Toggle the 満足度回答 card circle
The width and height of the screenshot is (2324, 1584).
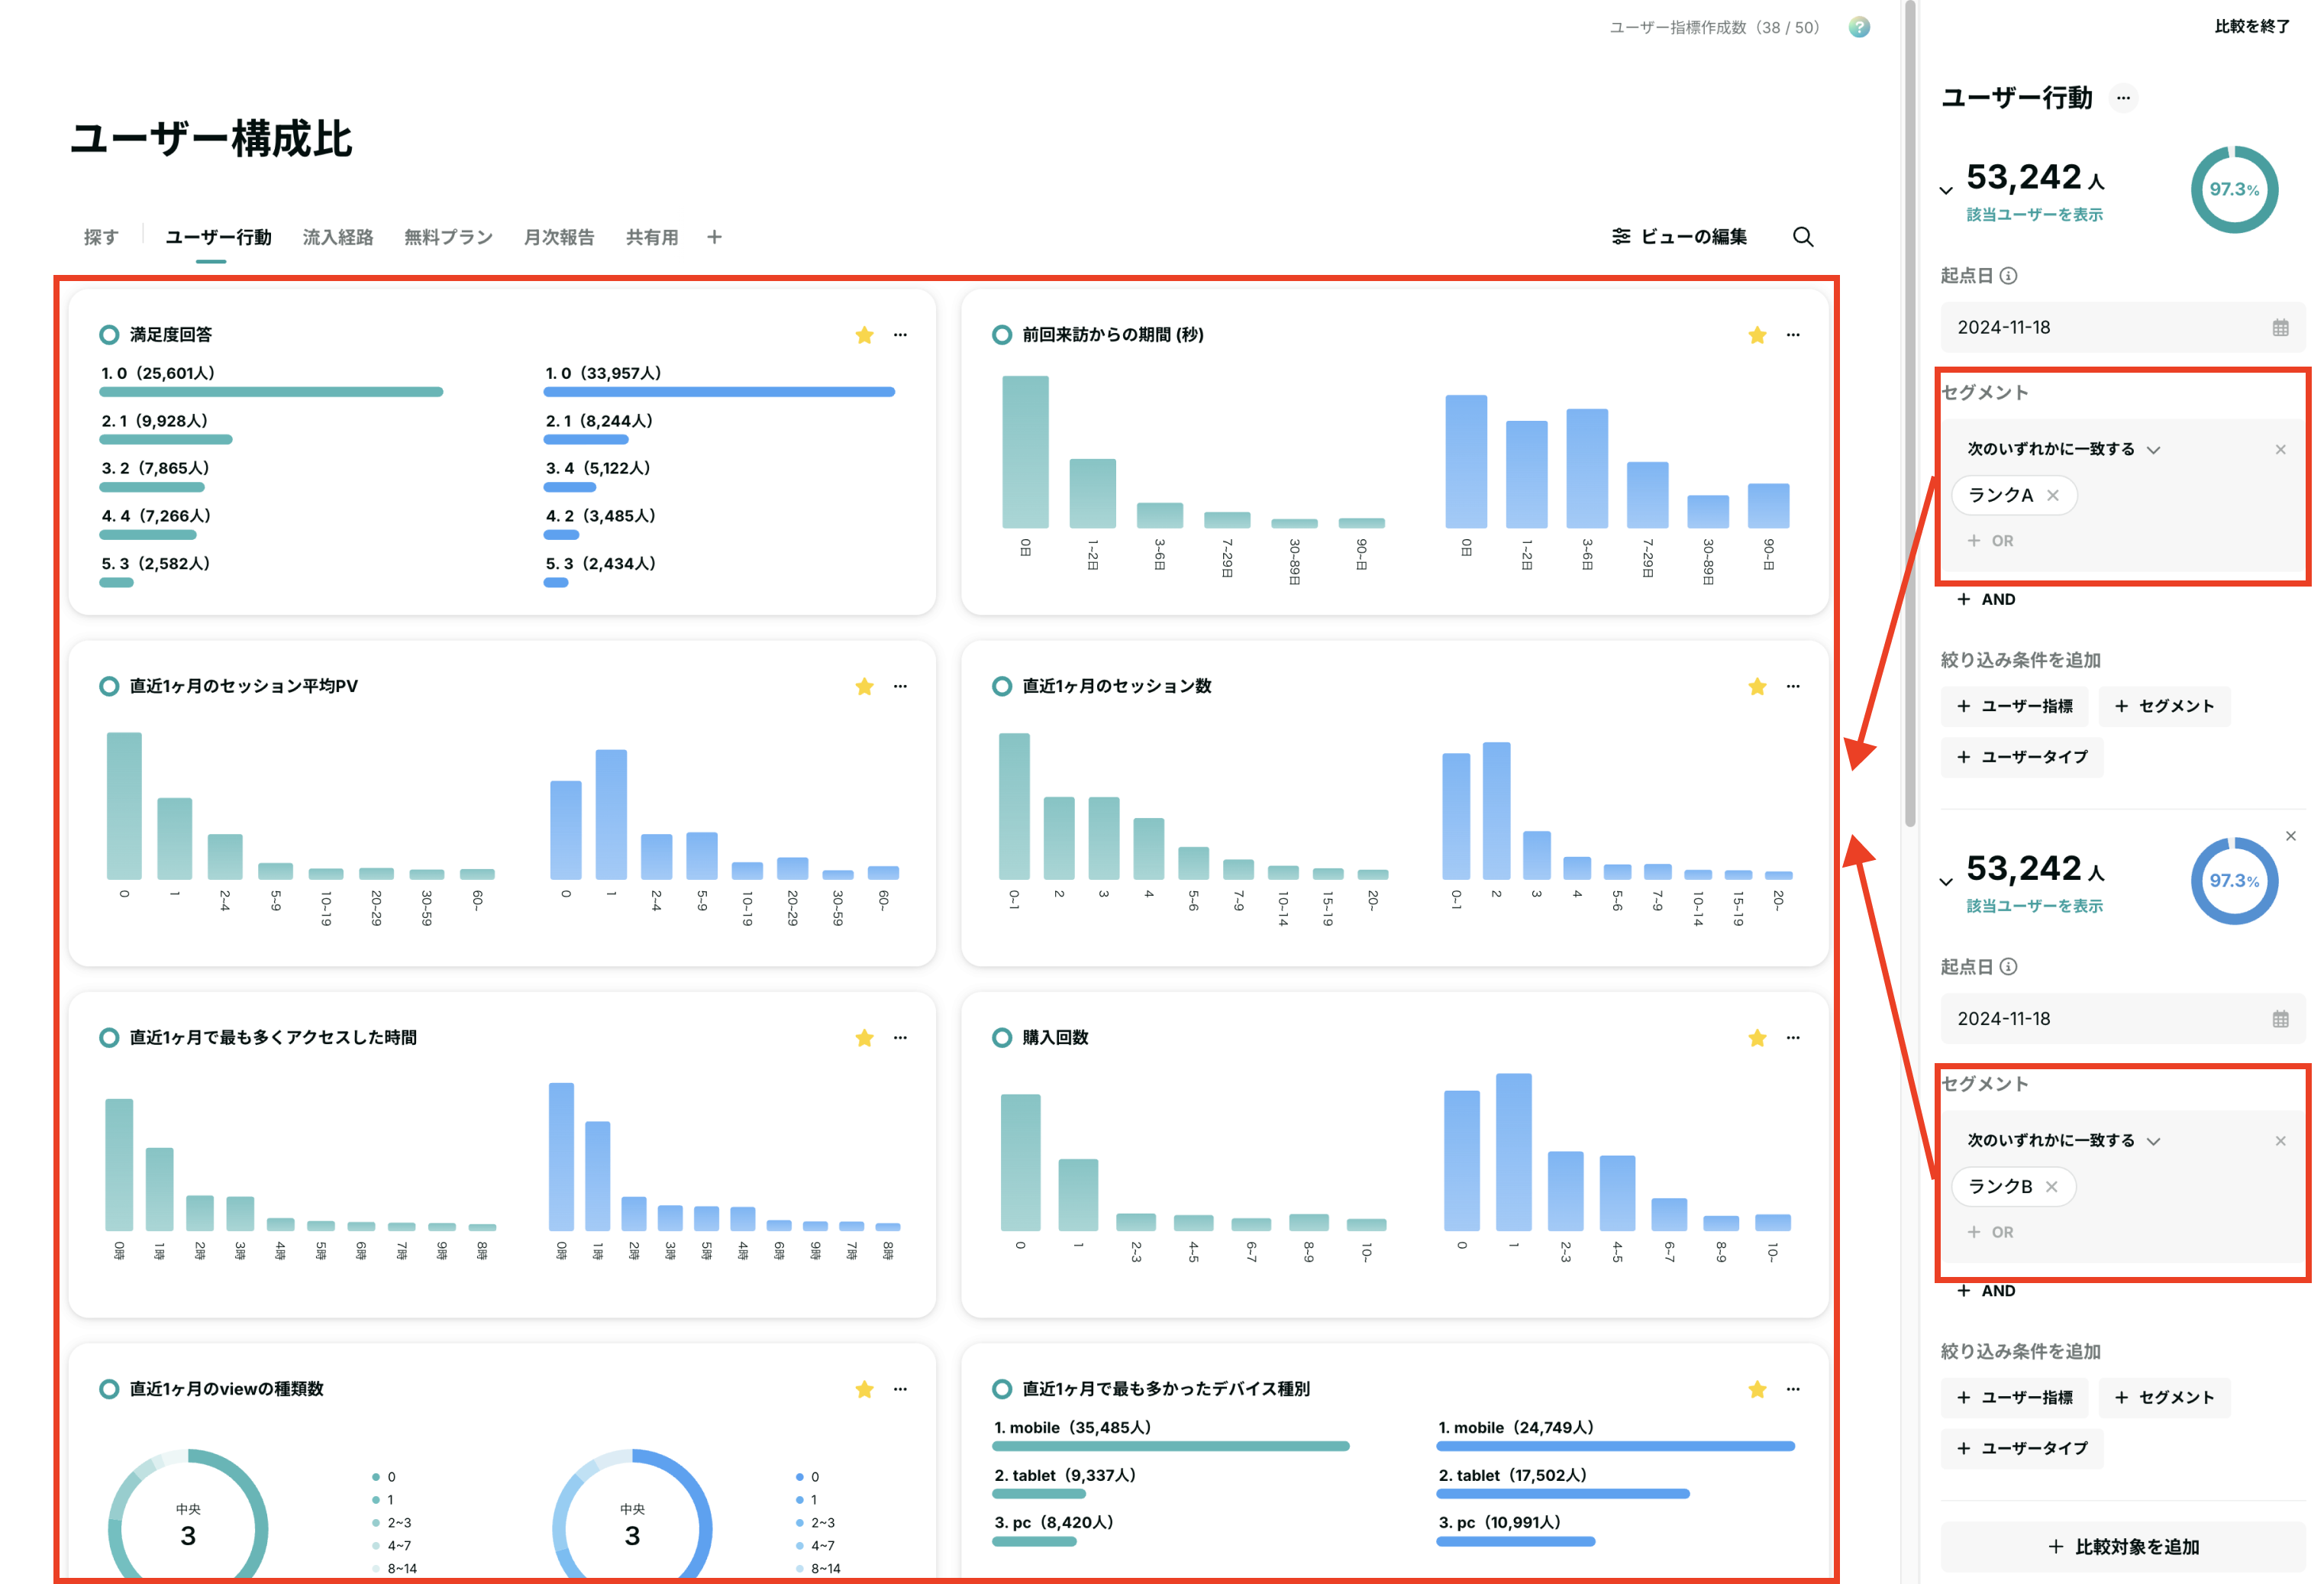click(x=109, y=335)
